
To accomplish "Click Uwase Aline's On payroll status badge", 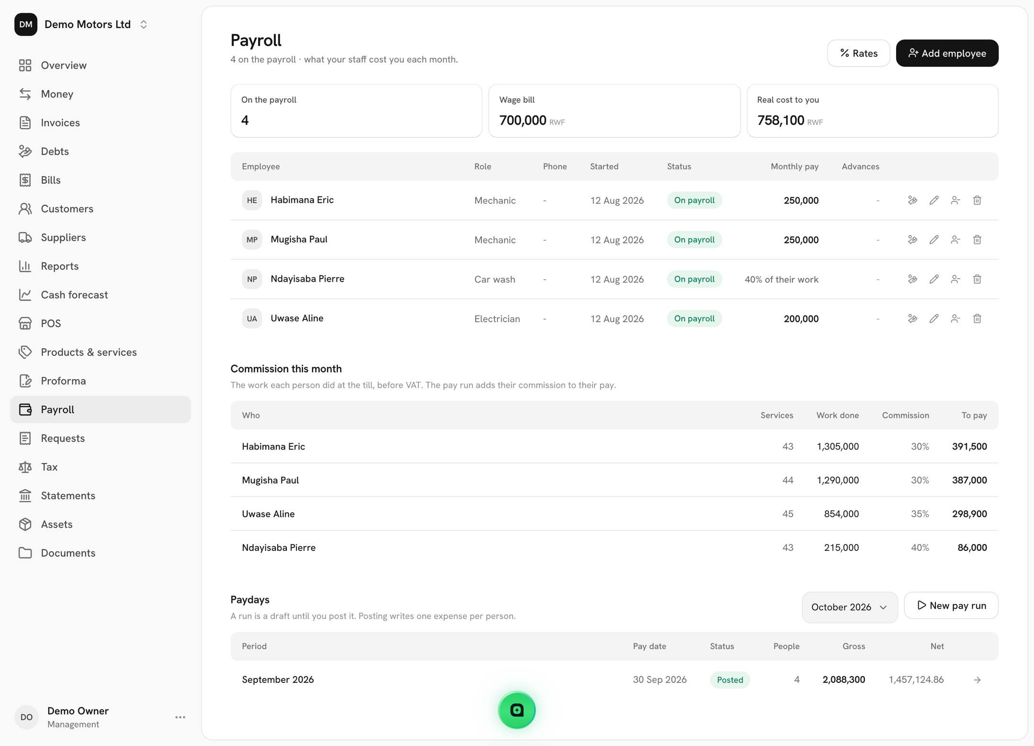I will pyautogui.click(x=694, y=318).
